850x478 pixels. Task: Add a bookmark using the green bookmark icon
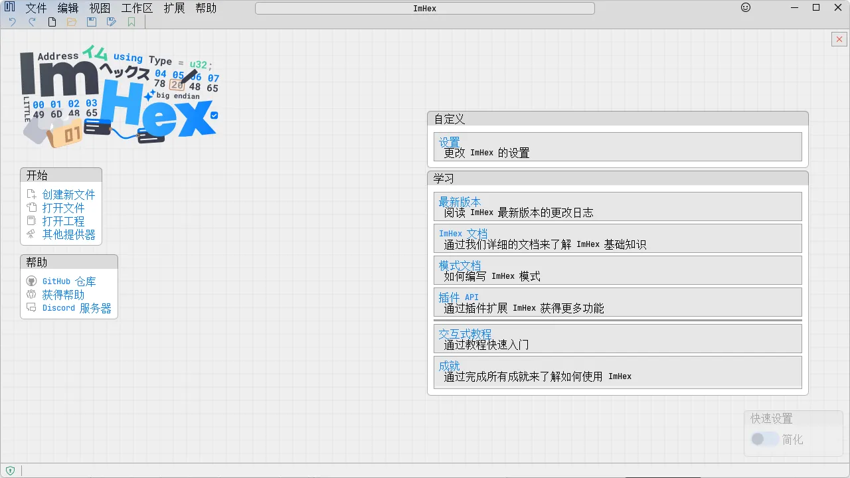tap(131, 22)
